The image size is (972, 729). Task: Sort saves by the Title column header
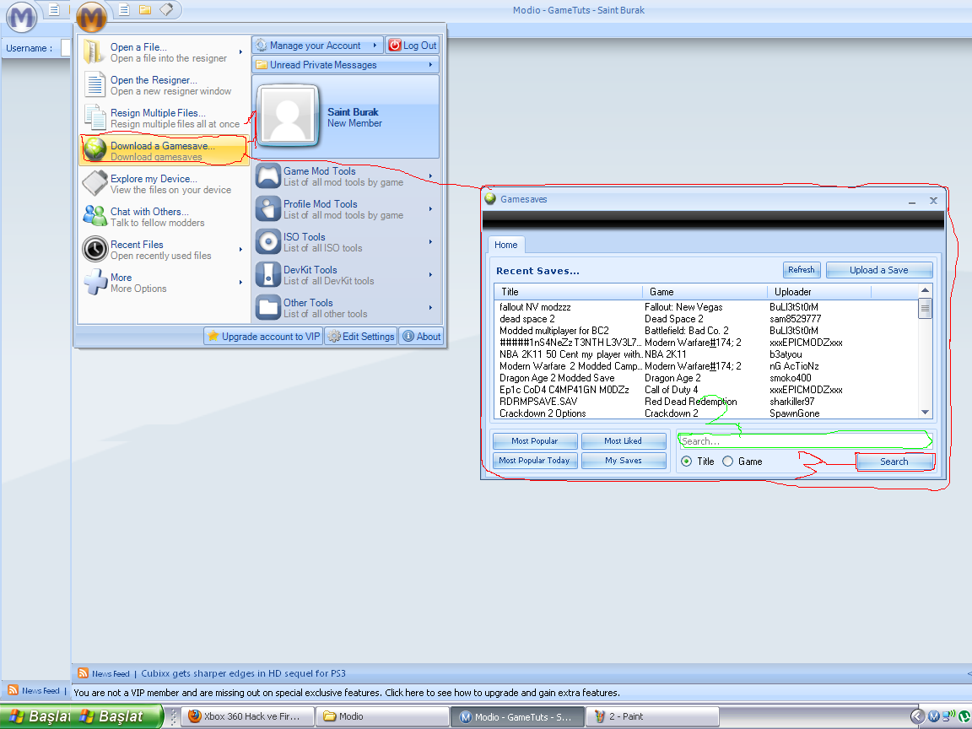tap(569, 291)
